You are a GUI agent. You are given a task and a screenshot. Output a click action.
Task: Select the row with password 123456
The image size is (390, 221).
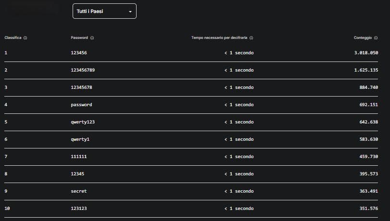pyautogui.click(x=191, y=53)
